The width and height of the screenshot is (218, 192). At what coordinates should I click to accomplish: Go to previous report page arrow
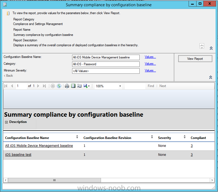(x=12, y=86)
